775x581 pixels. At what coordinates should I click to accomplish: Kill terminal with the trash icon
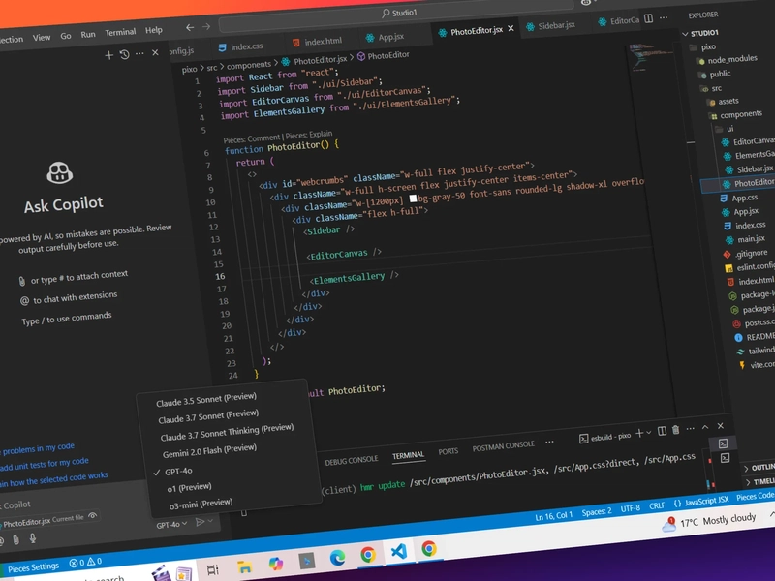point(675,430)
